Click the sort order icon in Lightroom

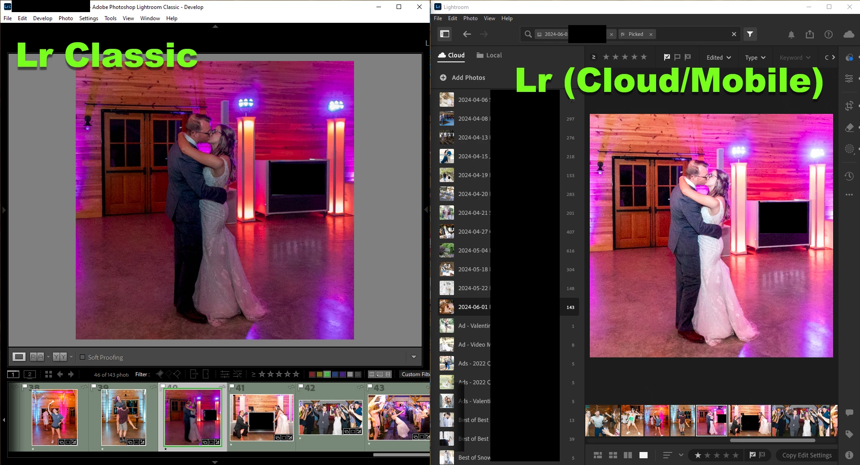click(667, 455)
